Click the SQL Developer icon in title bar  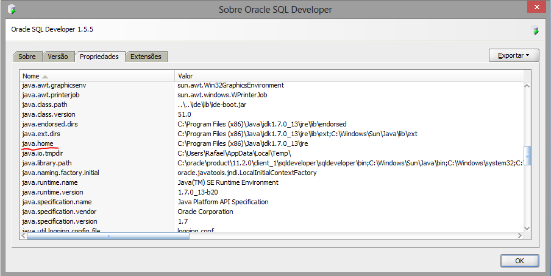tap(12, 9)
